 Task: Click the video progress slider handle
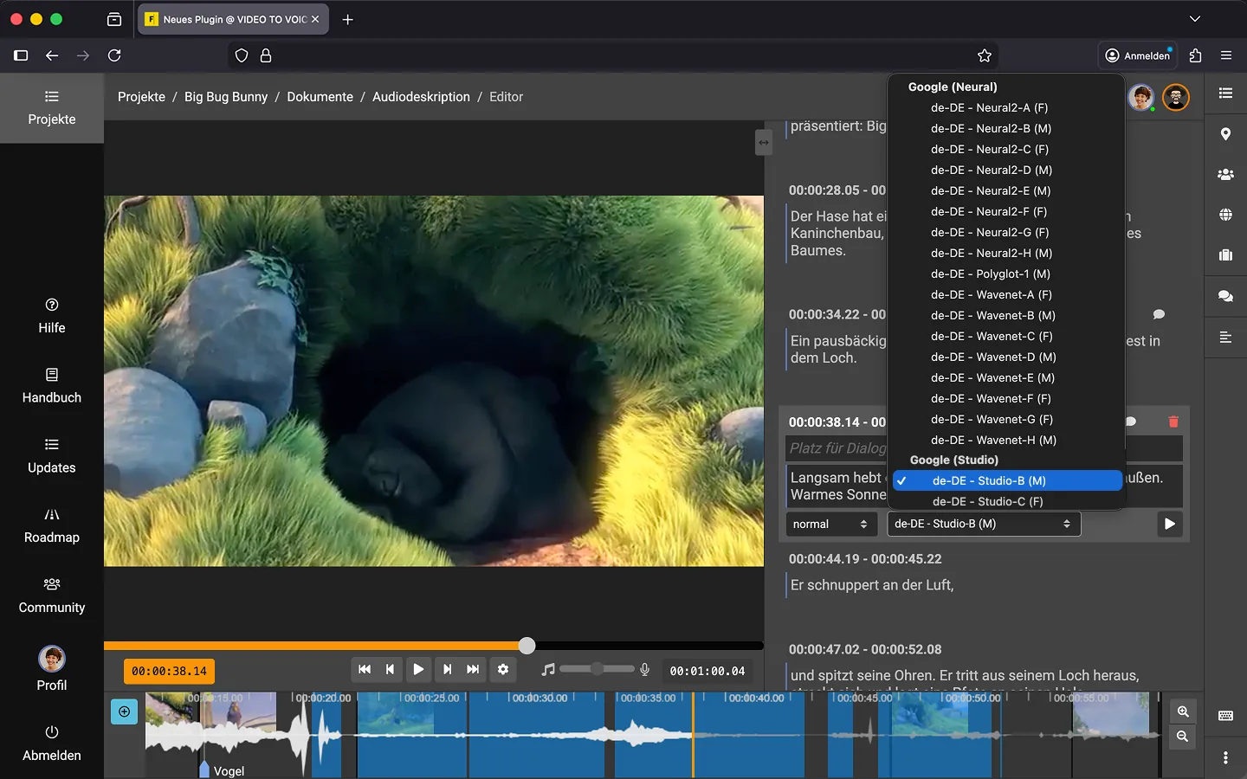click(527, 646)
